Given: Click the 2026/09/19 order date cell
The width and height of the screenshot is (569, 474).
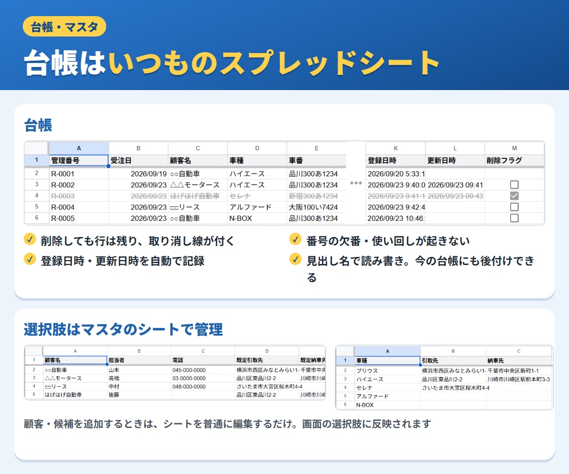Looking at the screenshot, I should click(138, 174).
